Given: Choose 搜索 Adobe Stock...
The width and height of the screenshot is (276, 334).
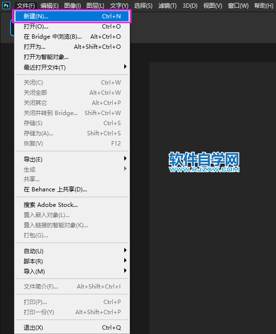Looking at the screenshot, I should (72, 205).
